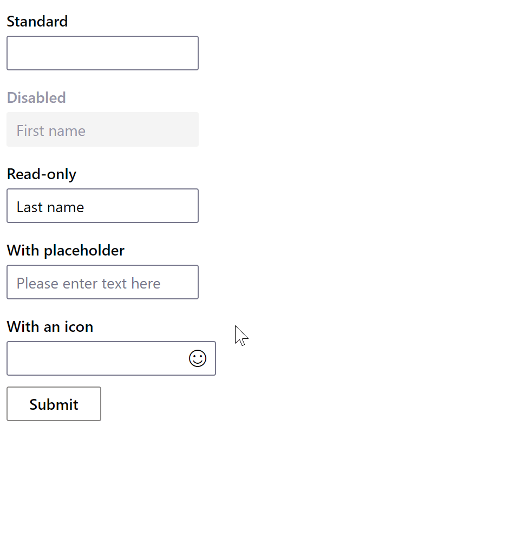Click the "Standard" field label

point(37,22)
